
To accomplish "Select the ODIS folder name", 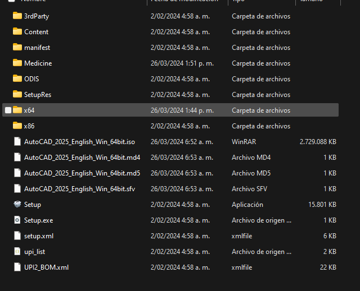I will (x=31, y=79).
